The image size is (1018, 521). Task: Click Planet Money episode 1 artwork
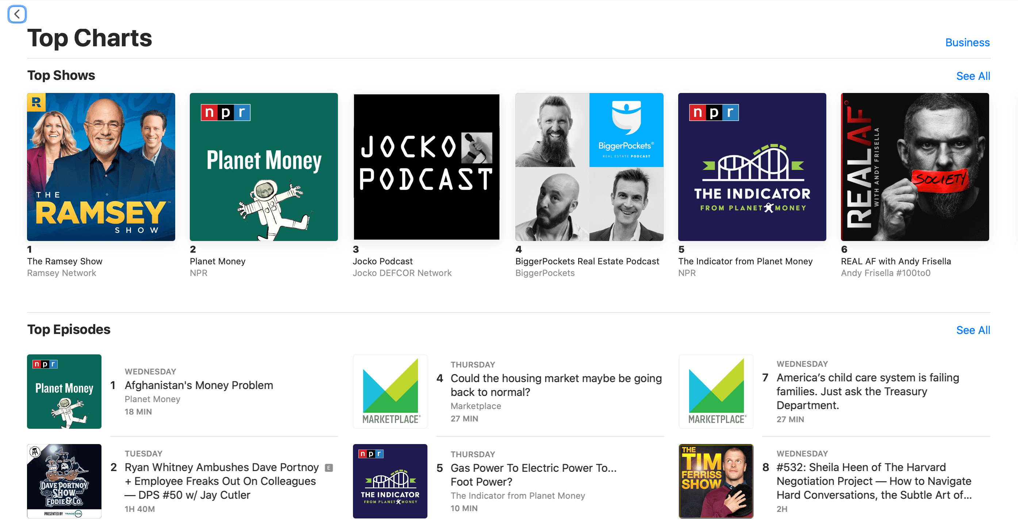(x=64, y=391)
